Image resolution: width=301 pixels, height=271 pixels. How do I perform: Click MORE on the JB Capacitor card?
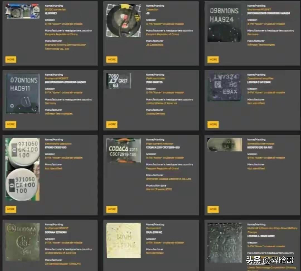(112, 59)
